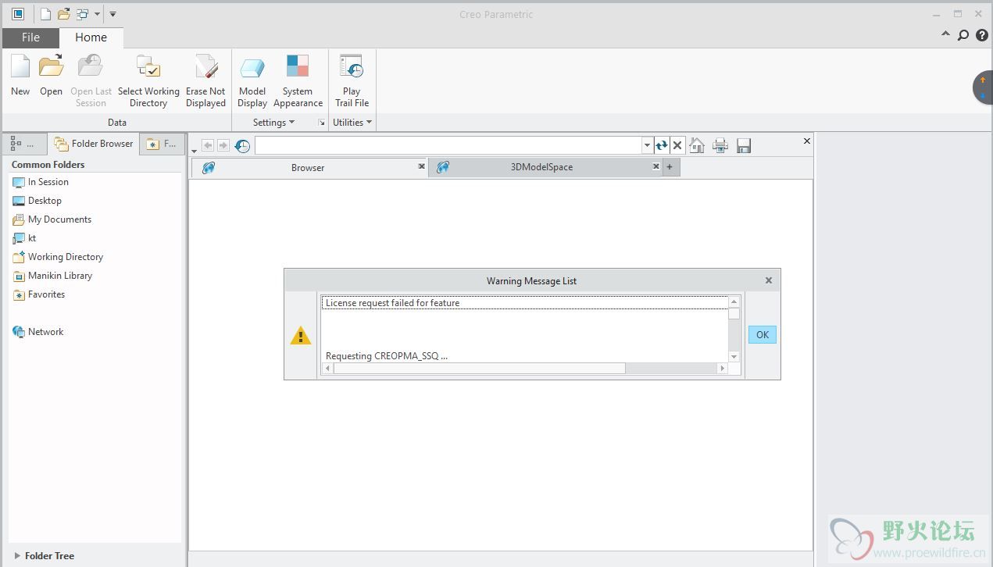Open the File menu tab

[x=30, y=37]
